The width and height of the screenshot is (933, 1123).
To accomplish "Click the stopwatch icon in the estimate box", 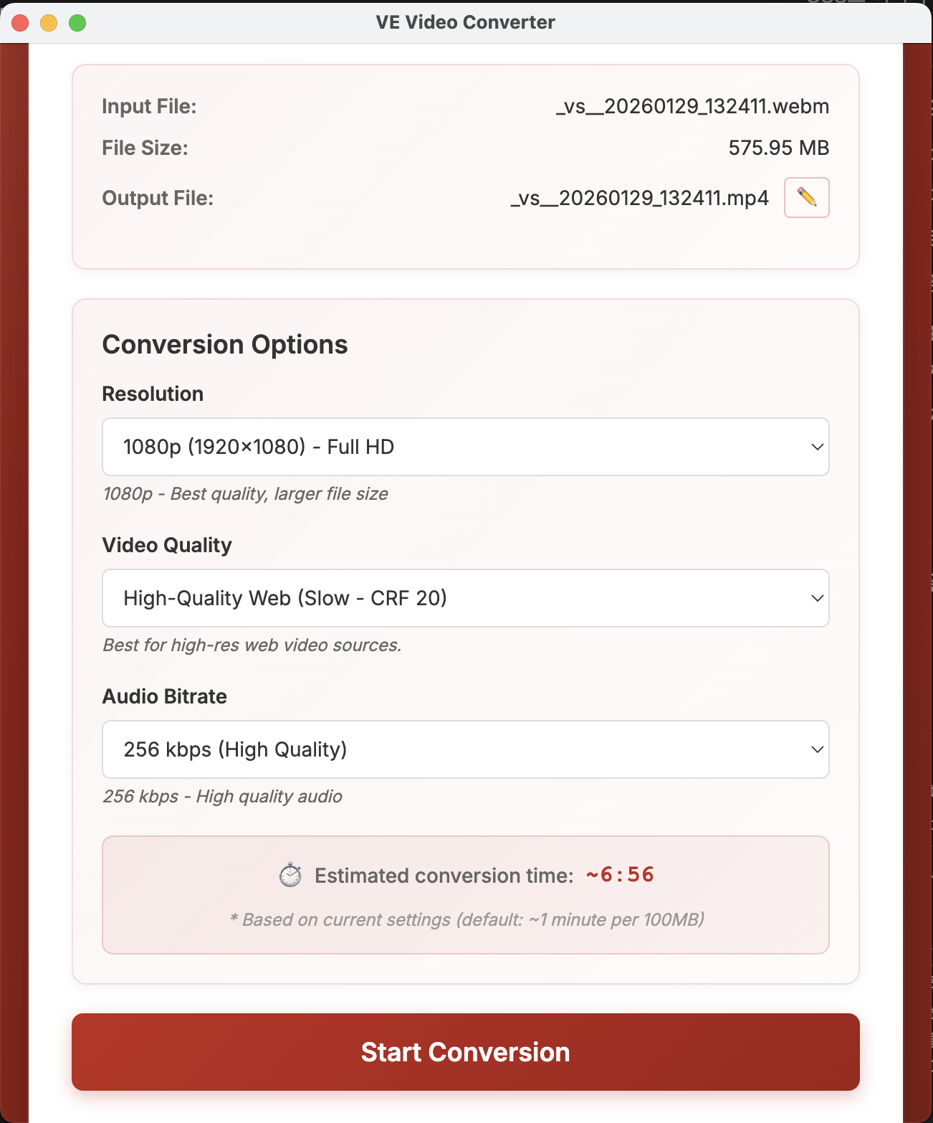I will pyautogui.click(x=290, y=876).
